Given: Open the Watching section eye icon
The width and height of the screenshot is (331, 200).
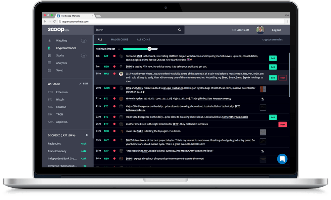Looking at the screenshot, I should click(49, 40).
